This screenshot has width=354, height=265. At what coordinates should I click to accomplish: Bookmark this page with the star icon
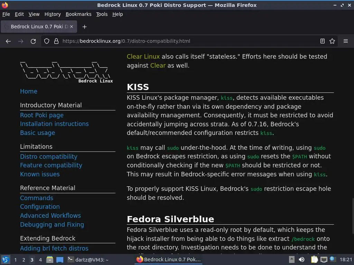(x=332, y=41)
